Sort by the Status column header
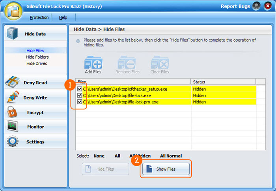Image resolution: width=276 pixels, height=191 pixels. pyautogui.click(x=224, y=82)
